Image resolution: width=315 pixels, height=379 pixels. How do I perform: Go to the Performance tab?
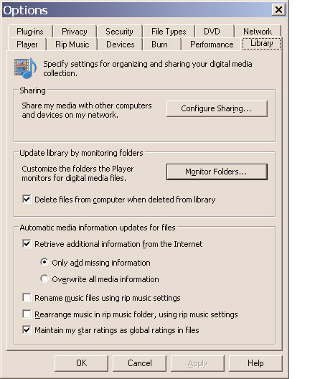pyautogui.click(x=212, y=45)
